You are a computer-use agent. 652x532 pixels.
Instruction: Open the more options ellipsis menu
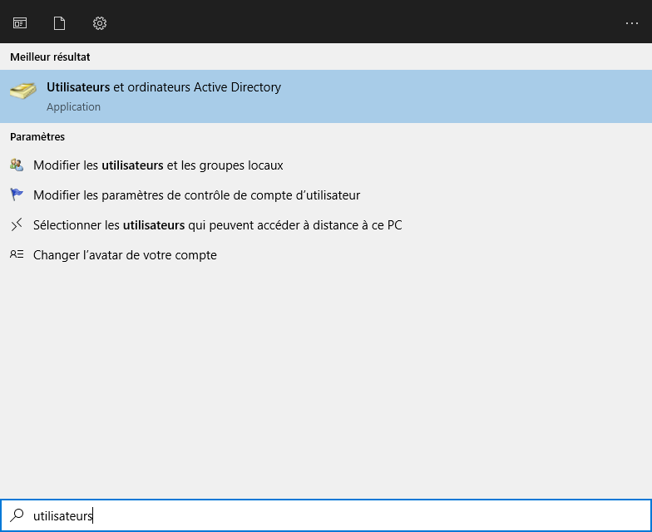coord(631,23)
